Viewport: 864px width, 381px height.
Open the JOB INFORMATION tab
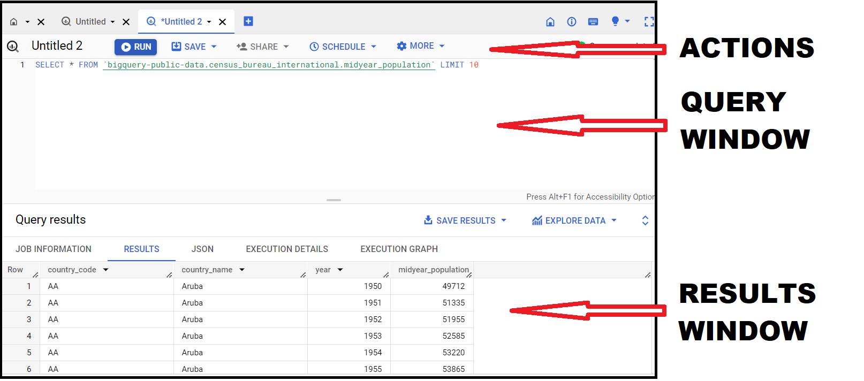[54, 249]
